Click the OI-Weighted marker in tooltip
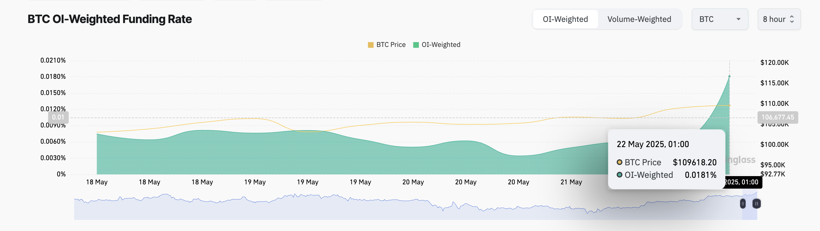820x231 pixels. 620,175
